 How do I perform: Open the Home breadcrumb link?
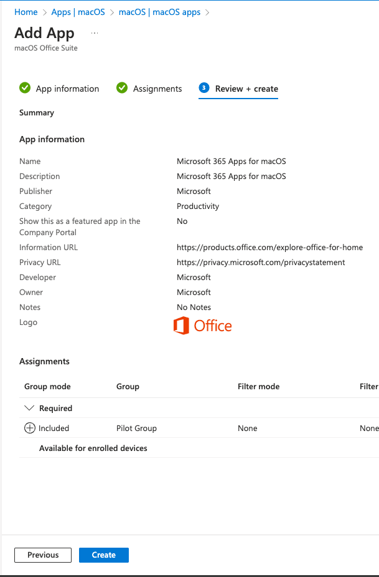(26, 11)
